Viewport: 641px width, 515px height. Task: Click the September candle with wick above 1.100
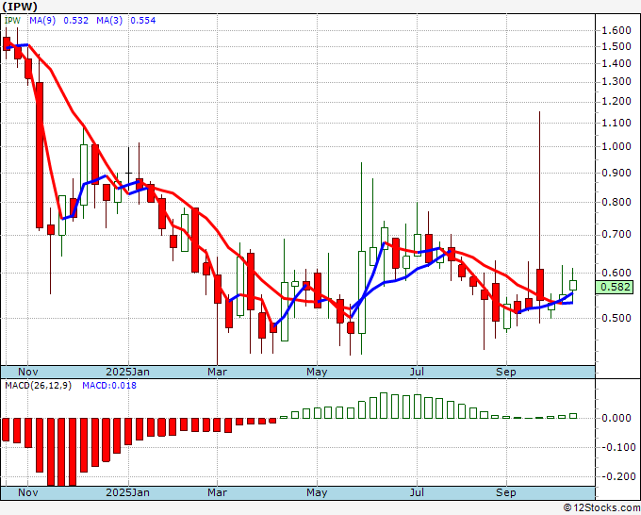pyautogui.click(x=539, y=285)
